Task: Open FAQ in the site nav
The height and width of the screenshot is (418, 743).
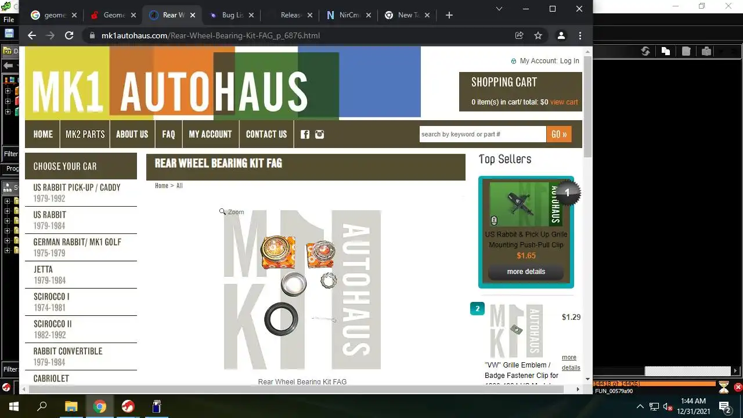Action: [168, 134]
